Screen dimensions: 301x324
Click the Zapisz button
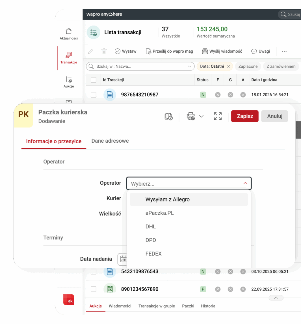tap(245, 116)
